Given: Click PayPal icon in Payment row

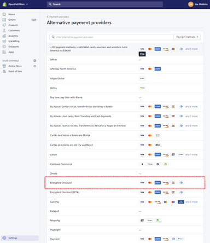Looking at the screenshot, I should coord(181,239).
